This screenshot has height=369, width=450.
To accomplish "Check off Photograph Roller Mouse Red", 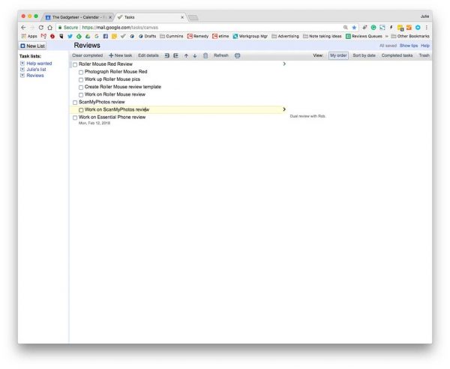I will pos(81,72).
